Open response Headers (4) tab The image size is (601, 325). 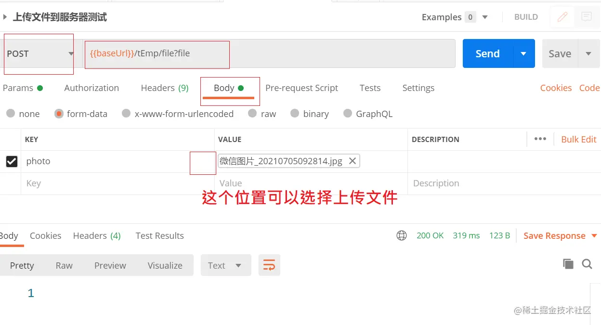[97, 235]
